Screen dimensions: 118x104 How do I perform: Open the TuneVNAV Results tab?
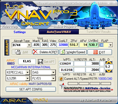[x=98, y=32]
